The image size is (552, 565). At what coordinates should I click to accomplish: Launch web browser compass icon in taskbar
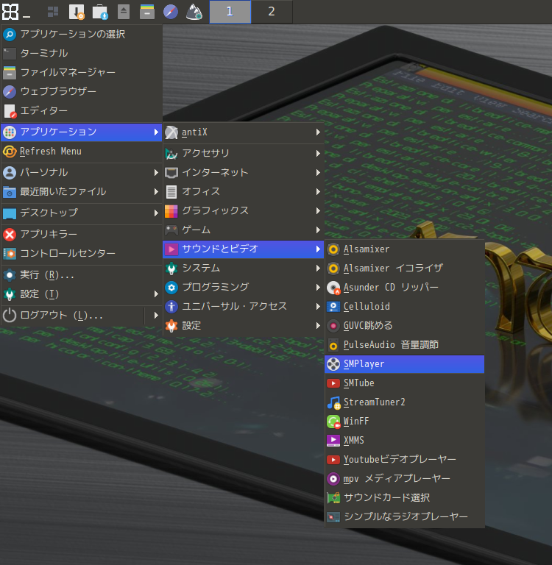coord(171,12)
